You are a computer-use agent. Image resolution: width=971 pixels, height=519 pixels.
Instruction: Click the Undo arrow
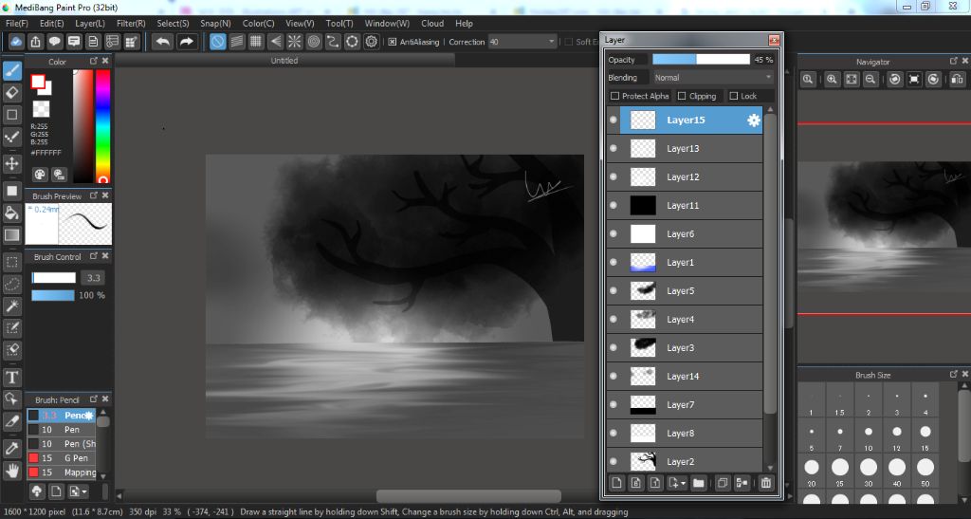coord(163,42)
